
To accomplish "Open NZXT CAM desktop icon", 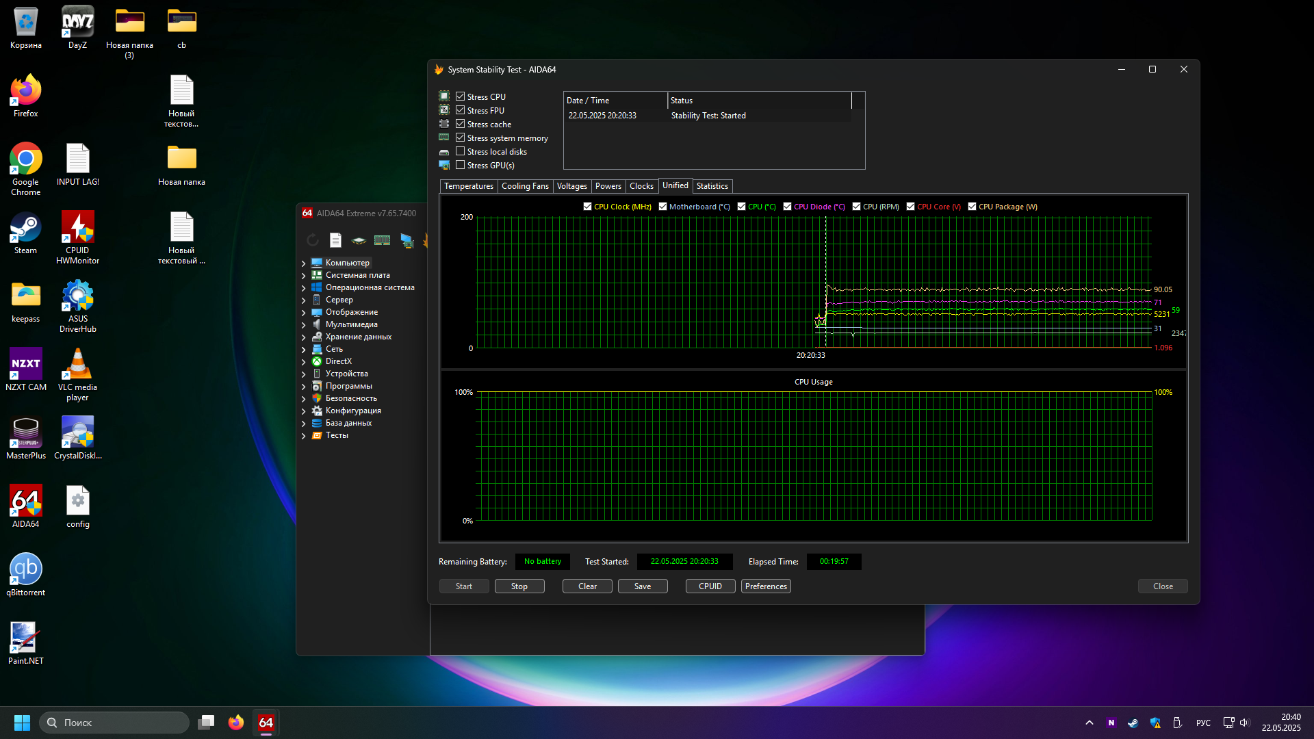I will click(25, 369).
